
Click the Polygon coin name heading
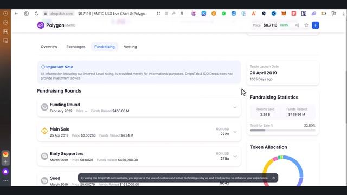[x=55, y=25]
